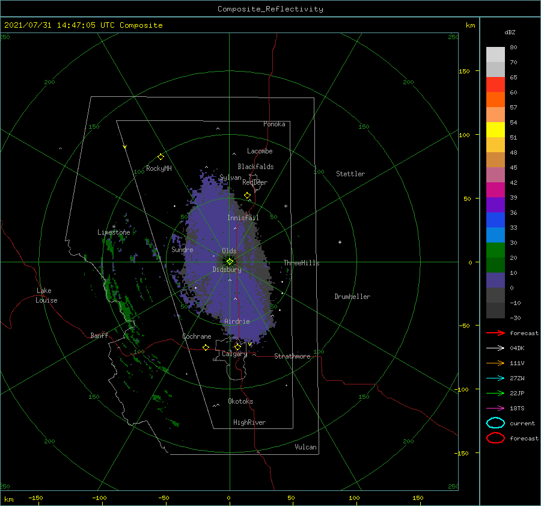Click the green 20-30 dBZ swatch
Screen dimensions: 541x506
495,250
